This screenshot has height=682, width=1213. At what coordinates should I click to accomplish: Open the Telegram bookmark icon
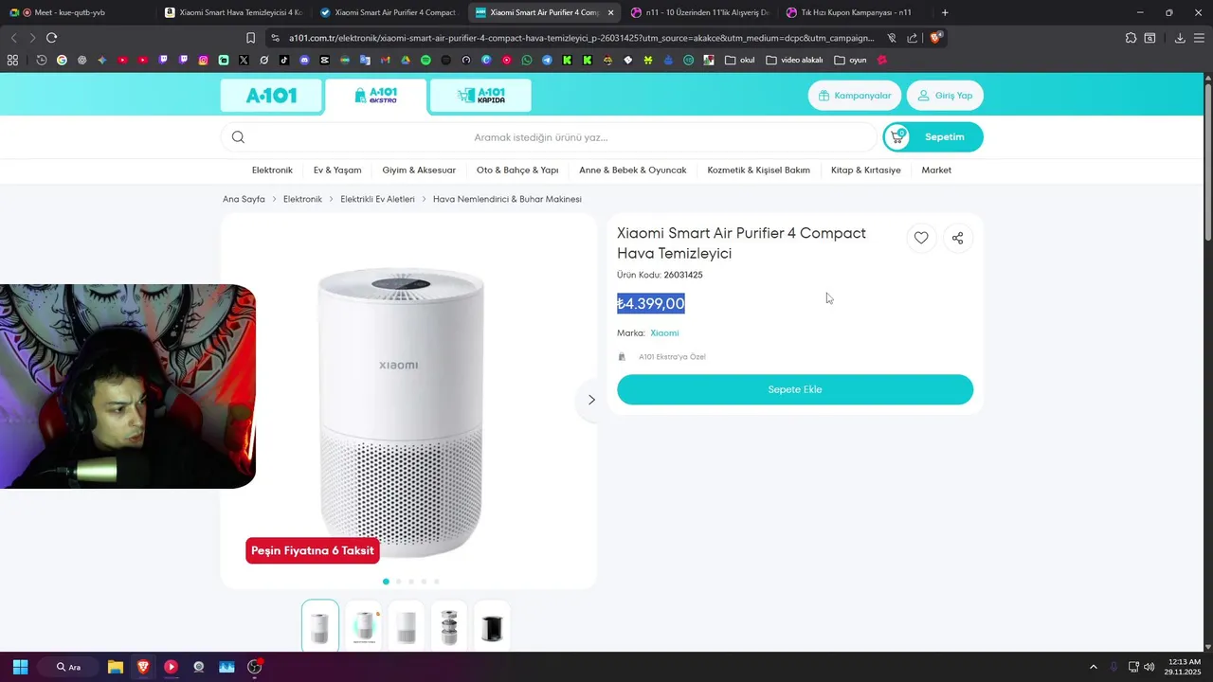point(547,60)
